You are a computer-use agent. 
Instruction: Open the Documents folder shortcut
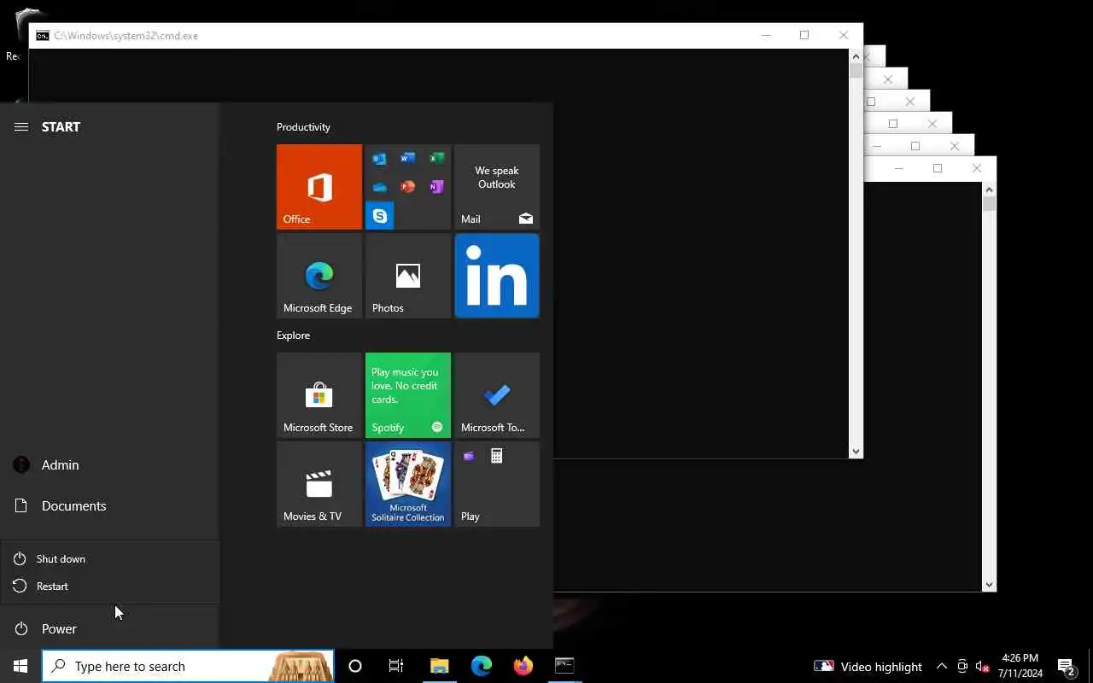pyautogui.click(x=109, y=505)
